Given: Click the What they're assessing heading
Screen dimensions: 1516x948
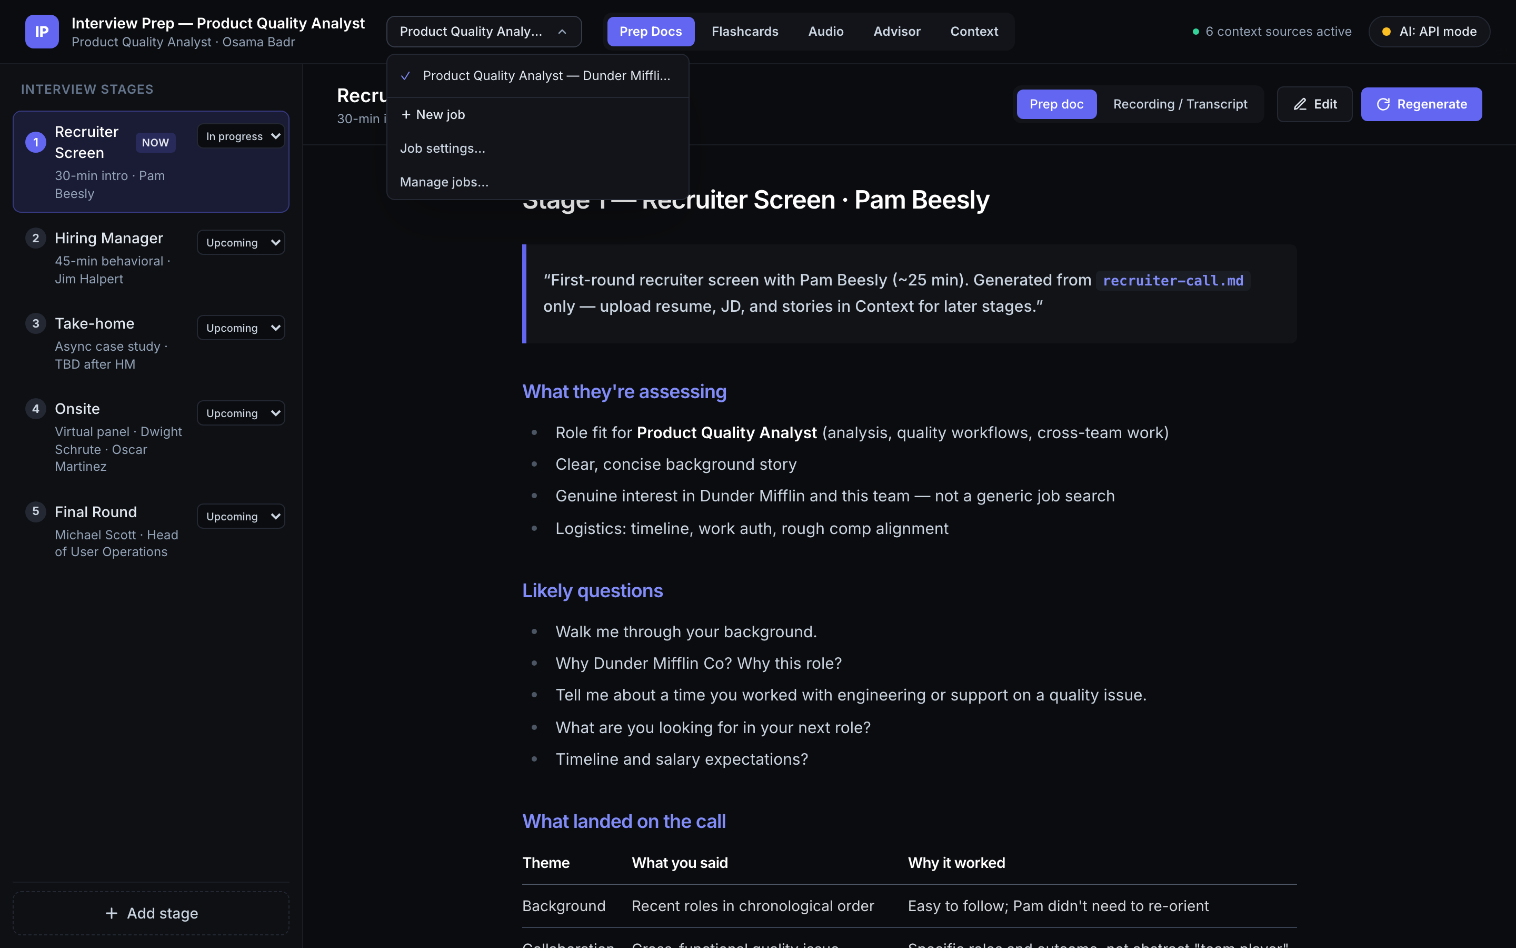Looking at the screenshot, I should pyautogui.click(x=624, y=391).
